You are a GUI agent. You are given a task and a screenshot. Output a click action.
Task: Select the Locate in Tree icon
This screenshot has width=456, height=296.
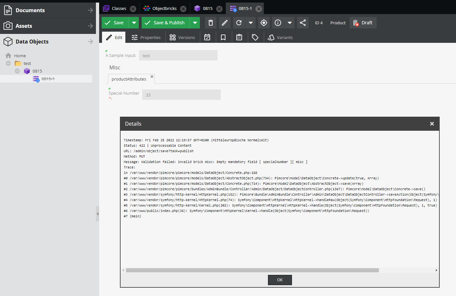click(x=263, y=23)
